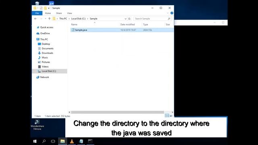Switch to Command Prompt taskbar icon

[x=90, y=141]
